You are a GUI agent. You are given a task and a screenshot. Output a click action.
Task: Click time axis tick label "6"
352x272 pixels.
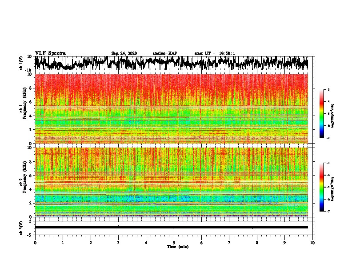click(201, 243)
